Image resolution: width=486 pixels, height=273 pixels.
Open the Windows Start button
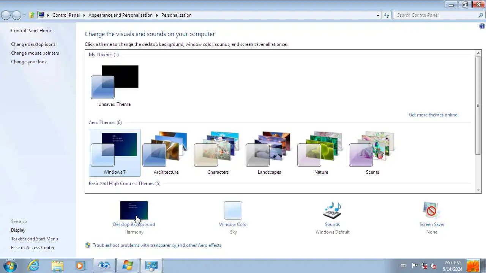tap(10, 265)
